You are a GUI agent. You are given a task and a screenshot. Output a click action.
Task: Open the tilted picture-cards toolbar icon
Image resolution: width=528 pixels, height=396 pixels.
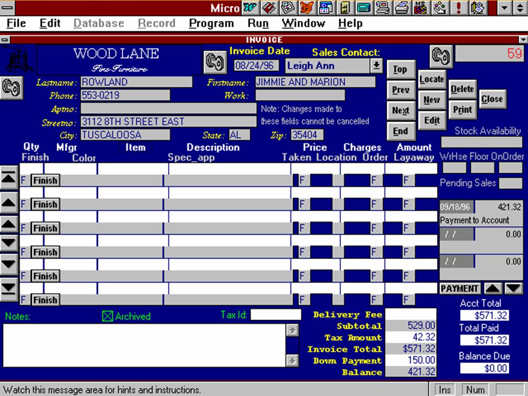(x=287, y=7)
